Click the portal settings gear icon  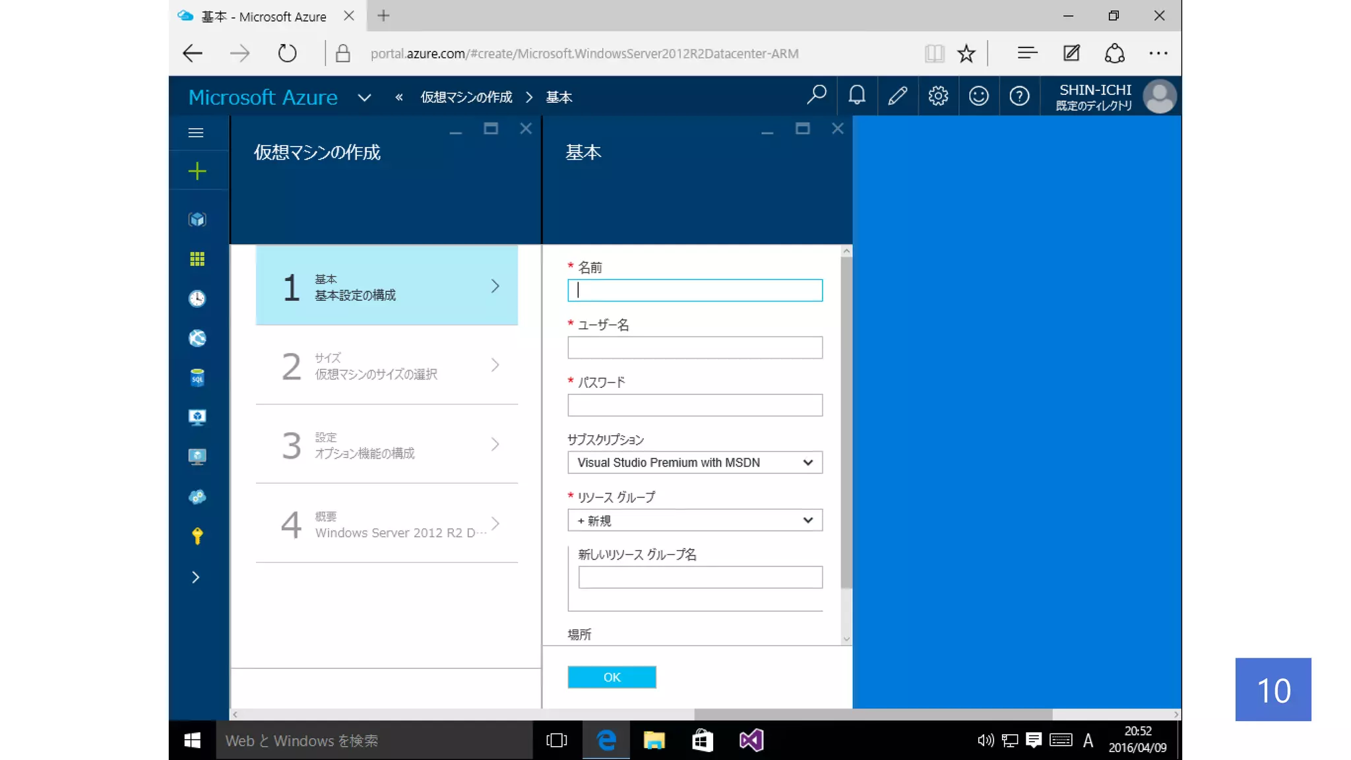click(937, 96)
